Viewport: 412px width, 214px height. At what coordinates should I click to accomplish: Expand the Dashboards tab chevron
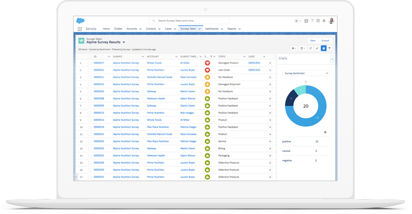(222, 29)
